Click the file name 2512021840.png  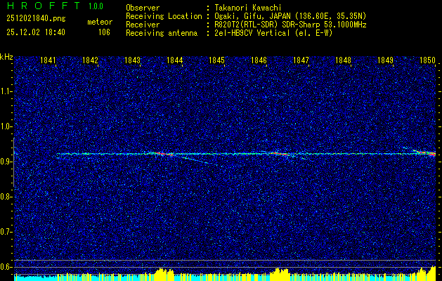tap(36, 19)
